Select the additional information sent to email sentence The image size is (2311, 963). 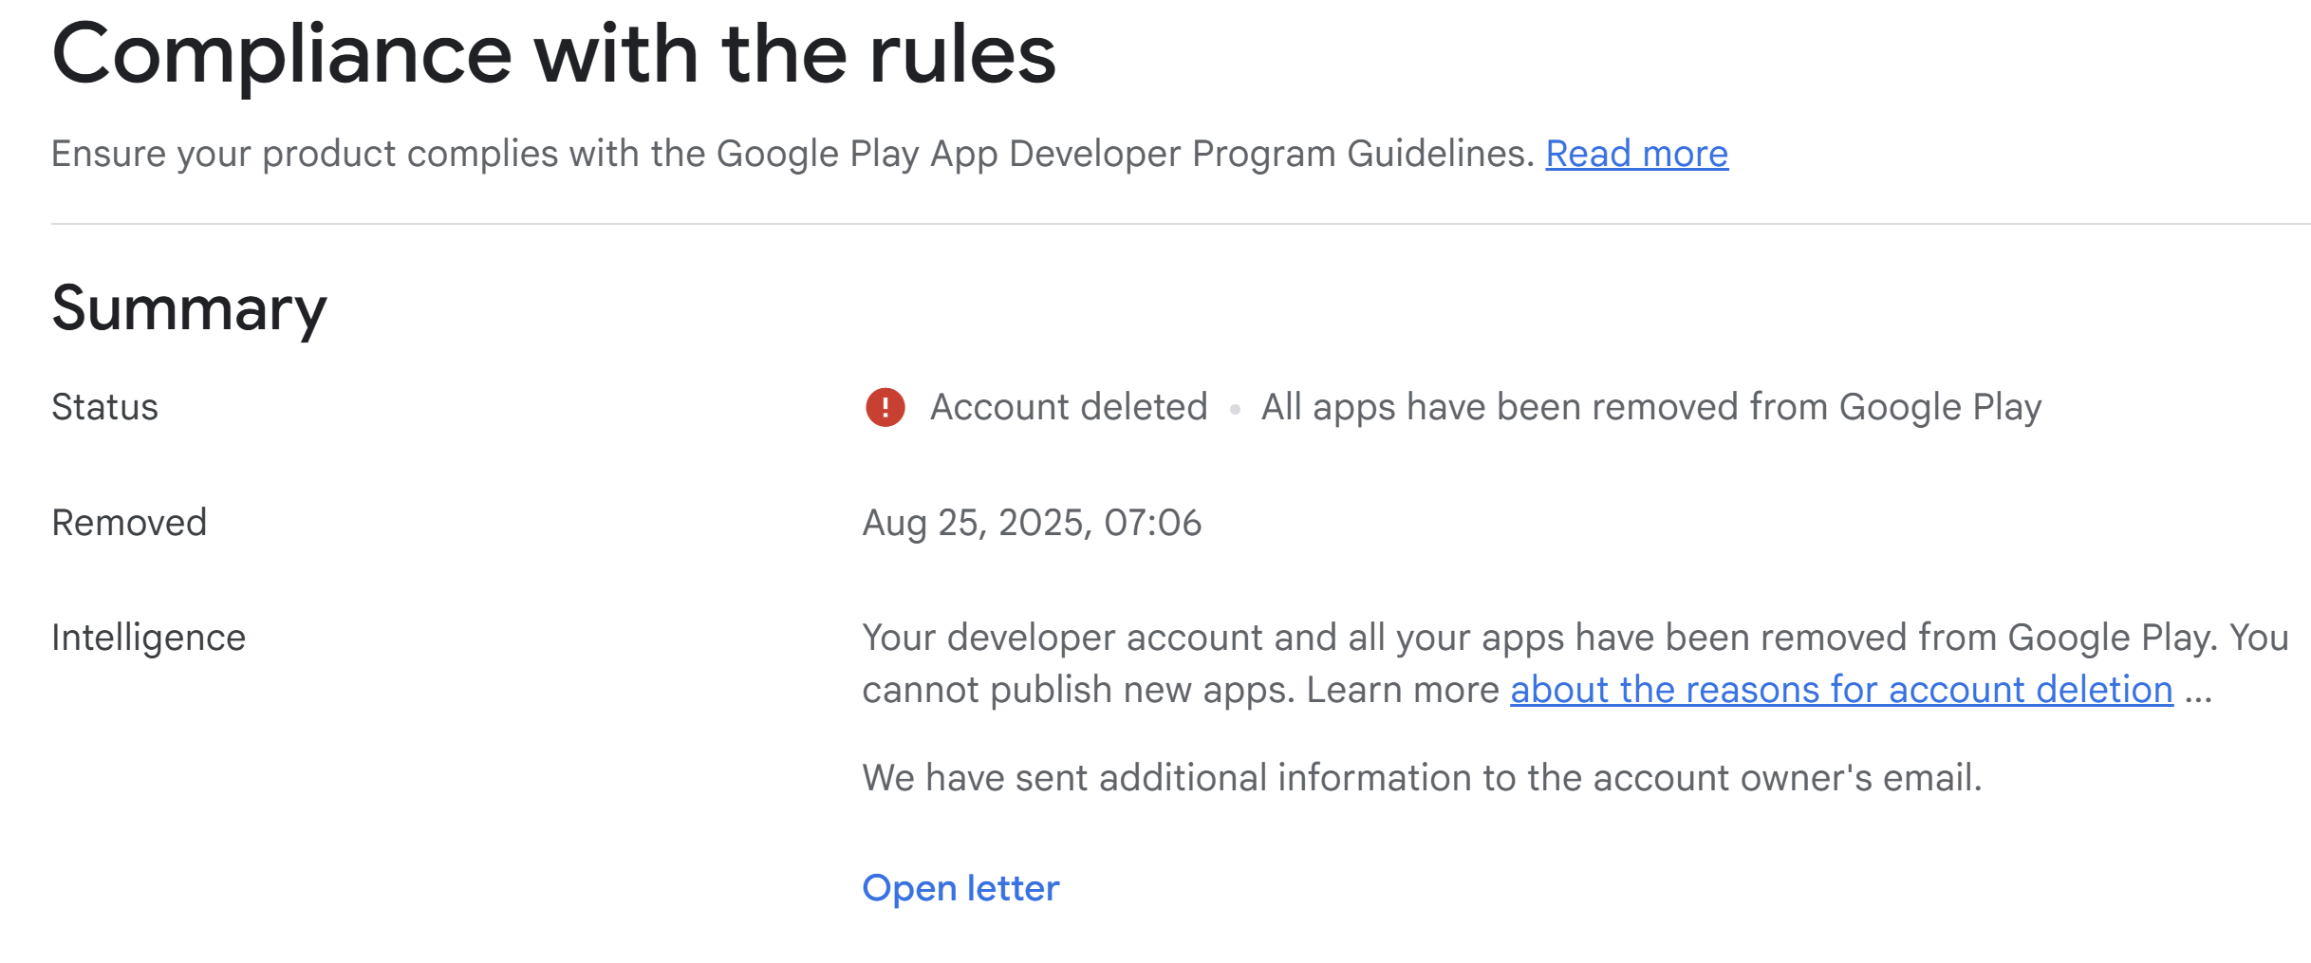point(1422,778)
